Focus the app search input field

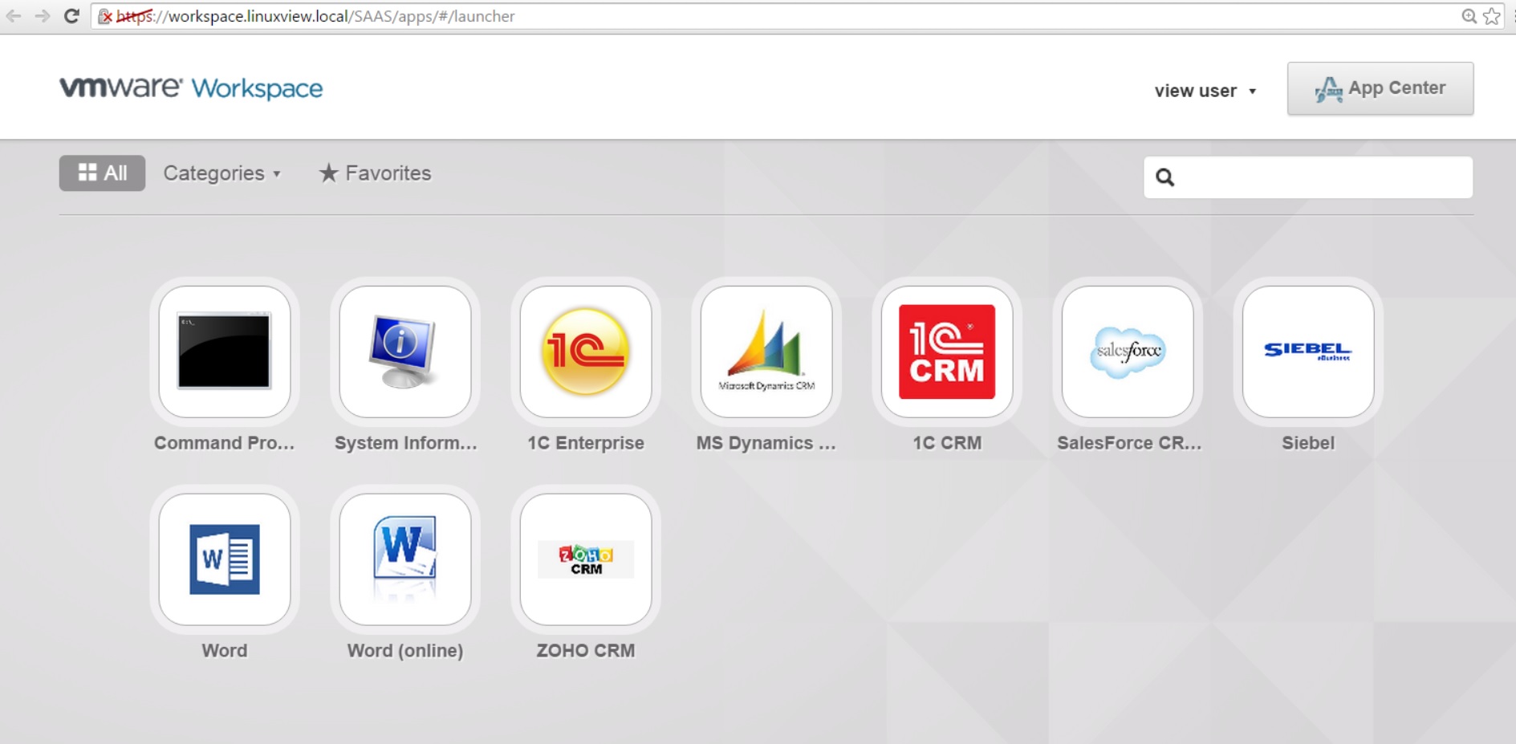[1308, 177]
